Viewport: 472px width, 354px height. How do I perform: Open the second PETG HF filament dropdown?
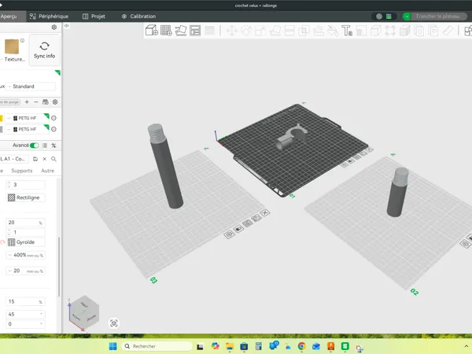coord(28,129)
